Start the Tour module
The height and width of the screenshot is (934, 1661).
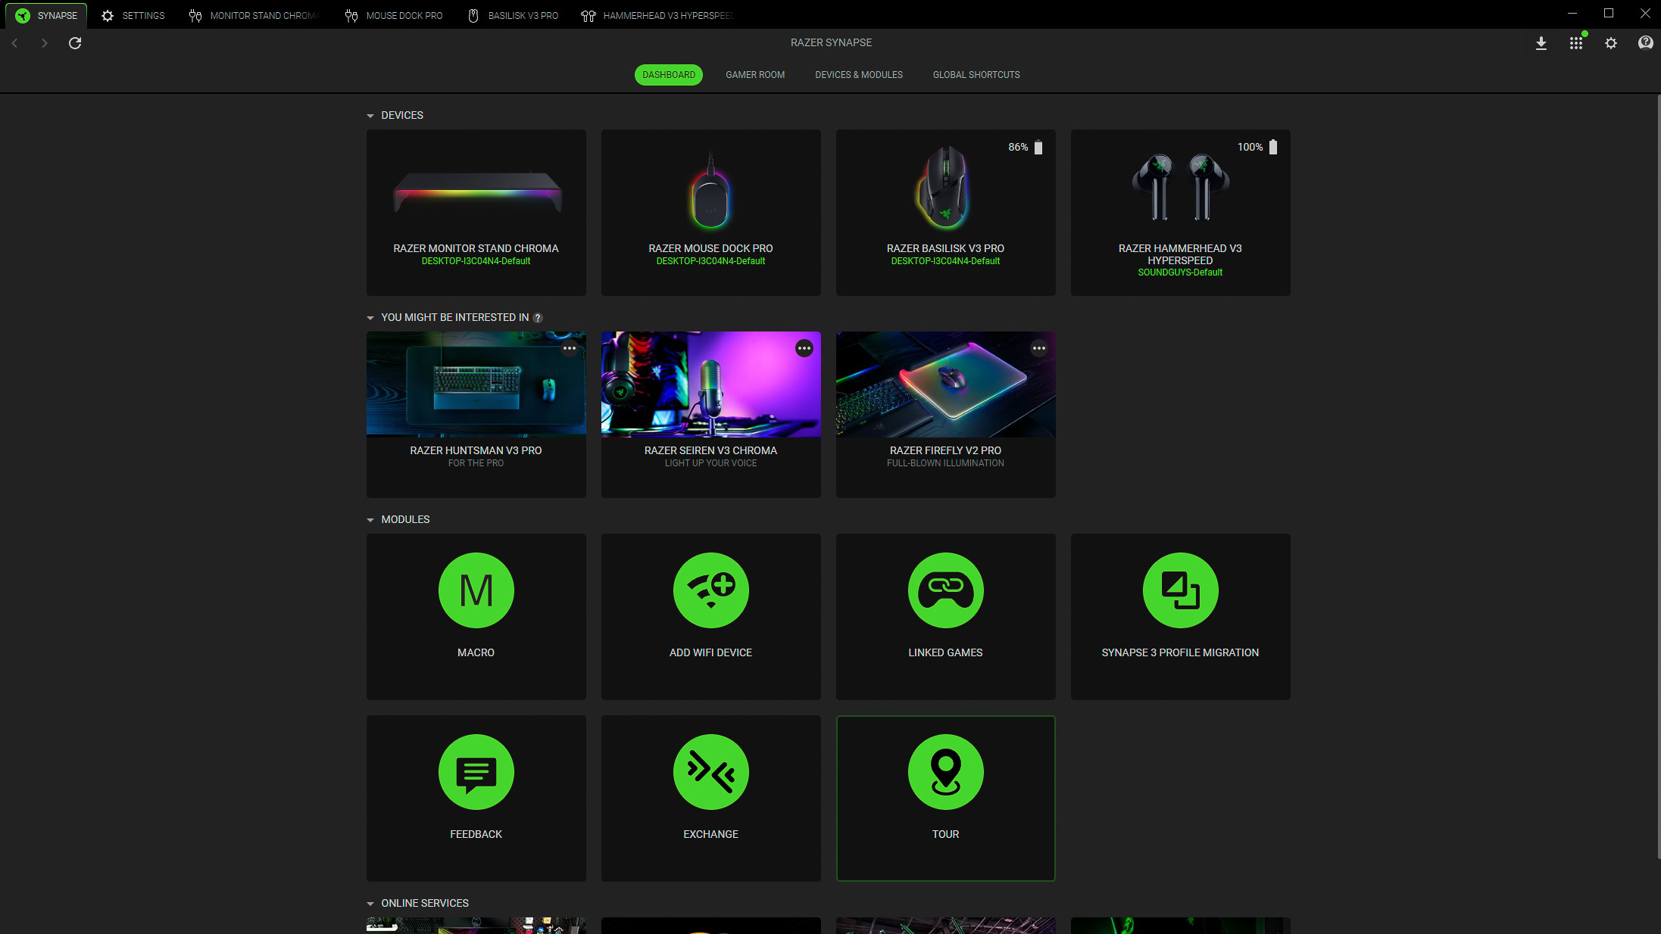[945, 798]
